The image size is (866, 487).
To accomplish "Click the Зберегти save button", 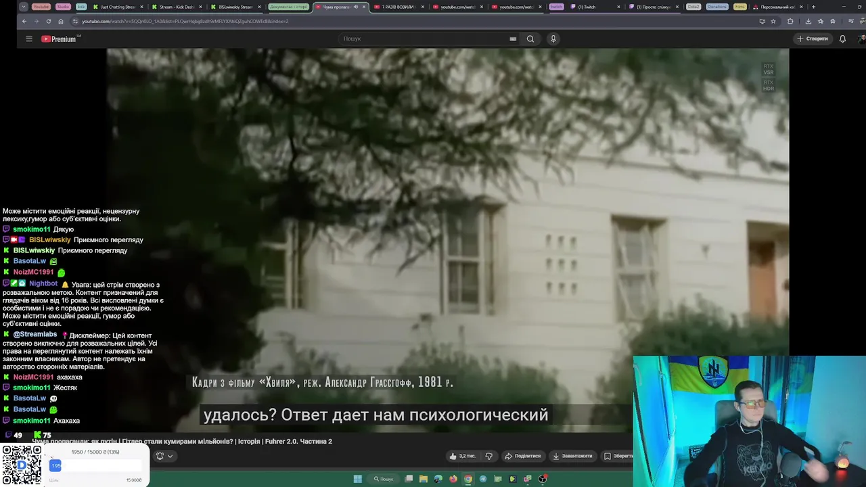I will [618, 456].
